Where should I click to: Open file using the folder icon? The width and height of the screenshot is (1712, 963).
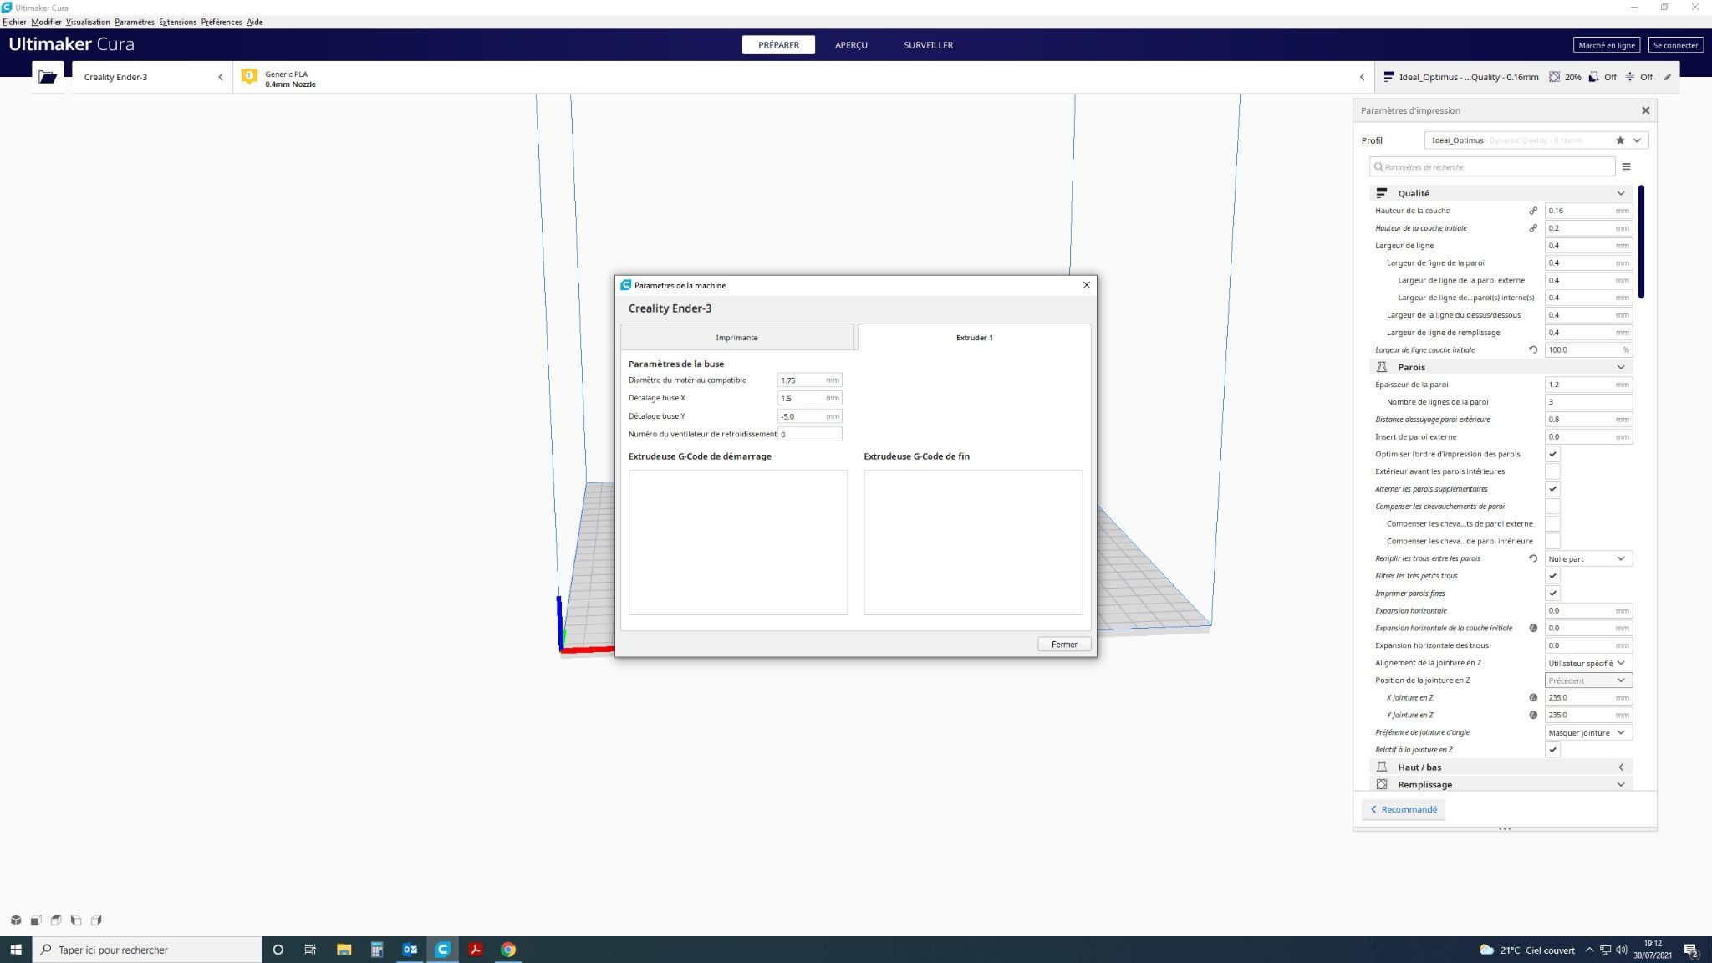pyautogui.click(x=48, y=77)
